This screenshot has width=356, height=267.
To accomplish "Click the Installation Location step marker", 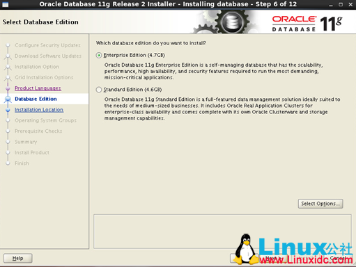I will tap(8, 110).
